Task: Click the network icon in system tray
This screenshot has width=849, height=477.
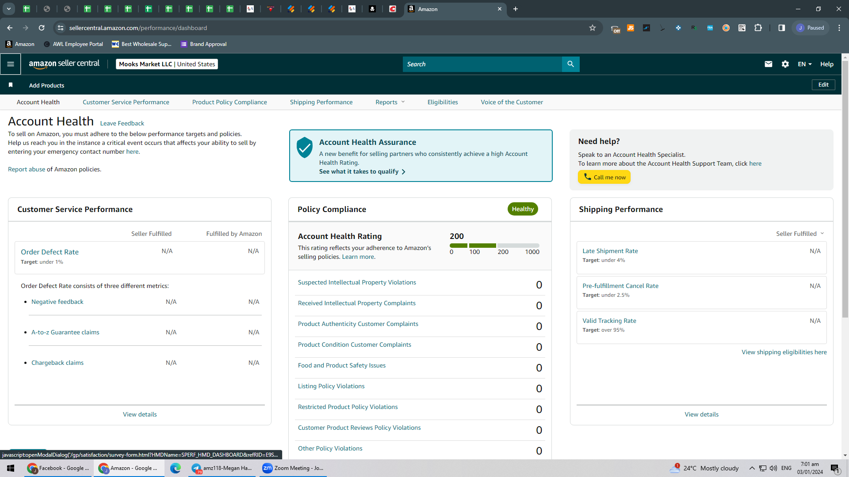Action: point(763,468)
